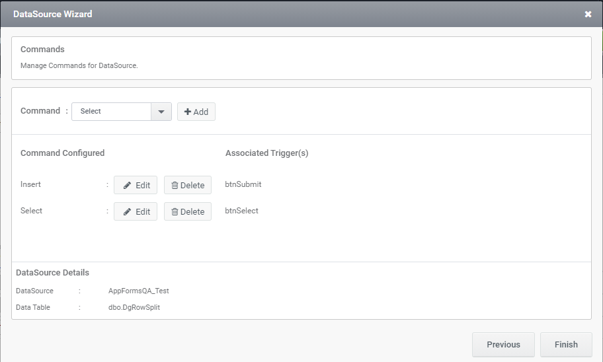This screenshot has width=603, height=362.
Task: Finish the DataSource Wizard
Action: (566, 344)
